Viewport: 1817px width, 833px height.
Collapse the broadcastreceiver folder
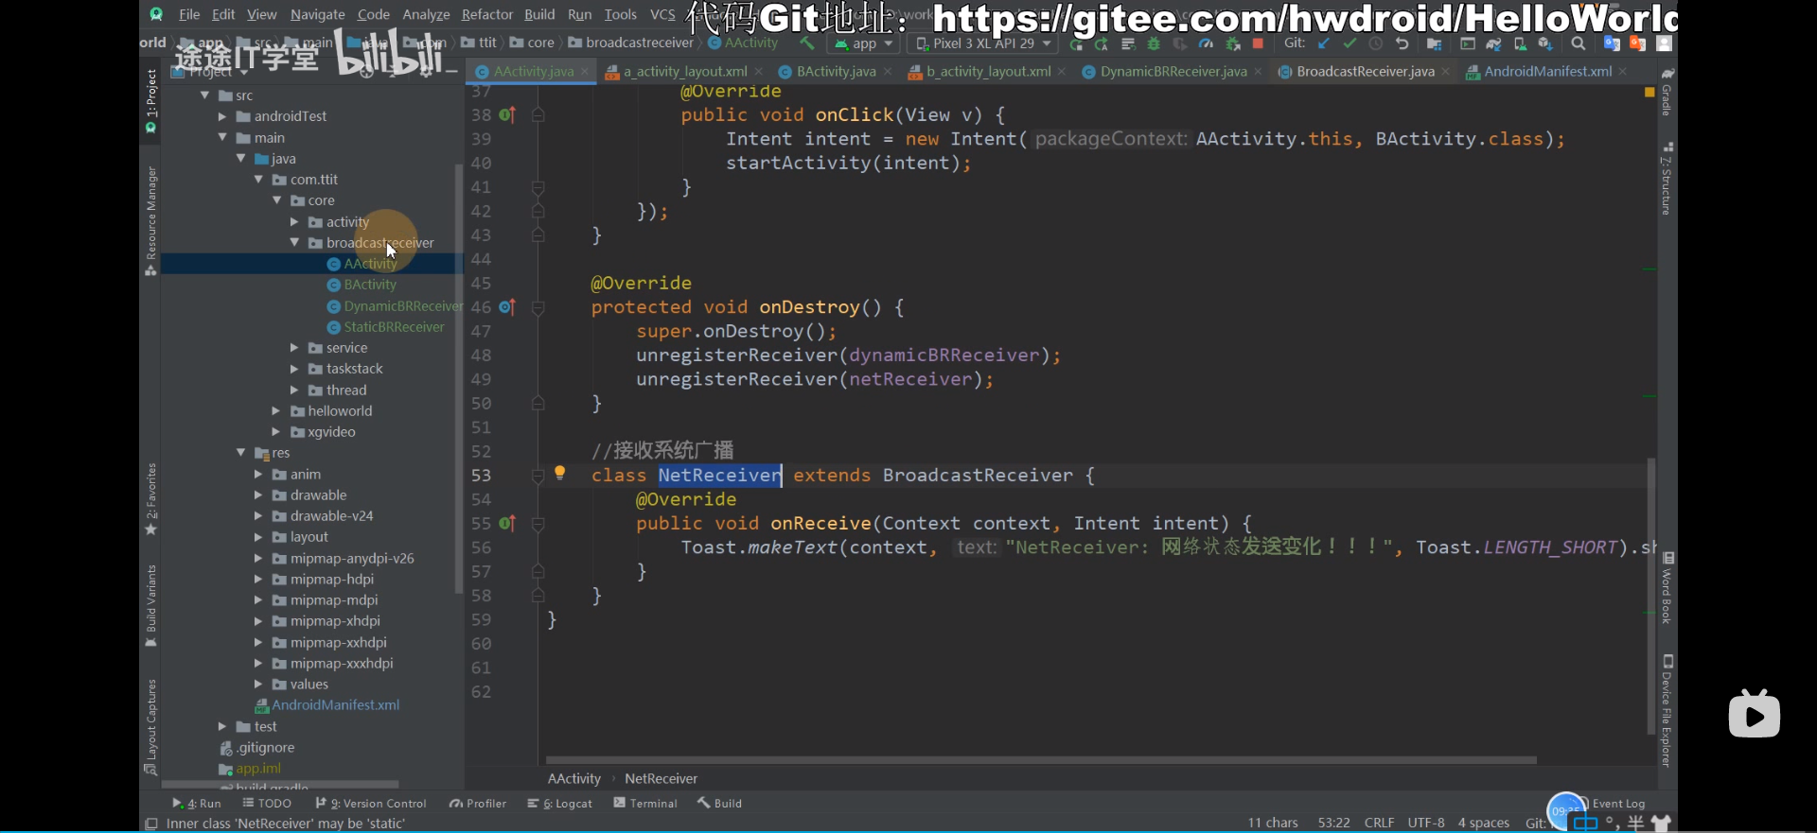[x=294, y=243]
